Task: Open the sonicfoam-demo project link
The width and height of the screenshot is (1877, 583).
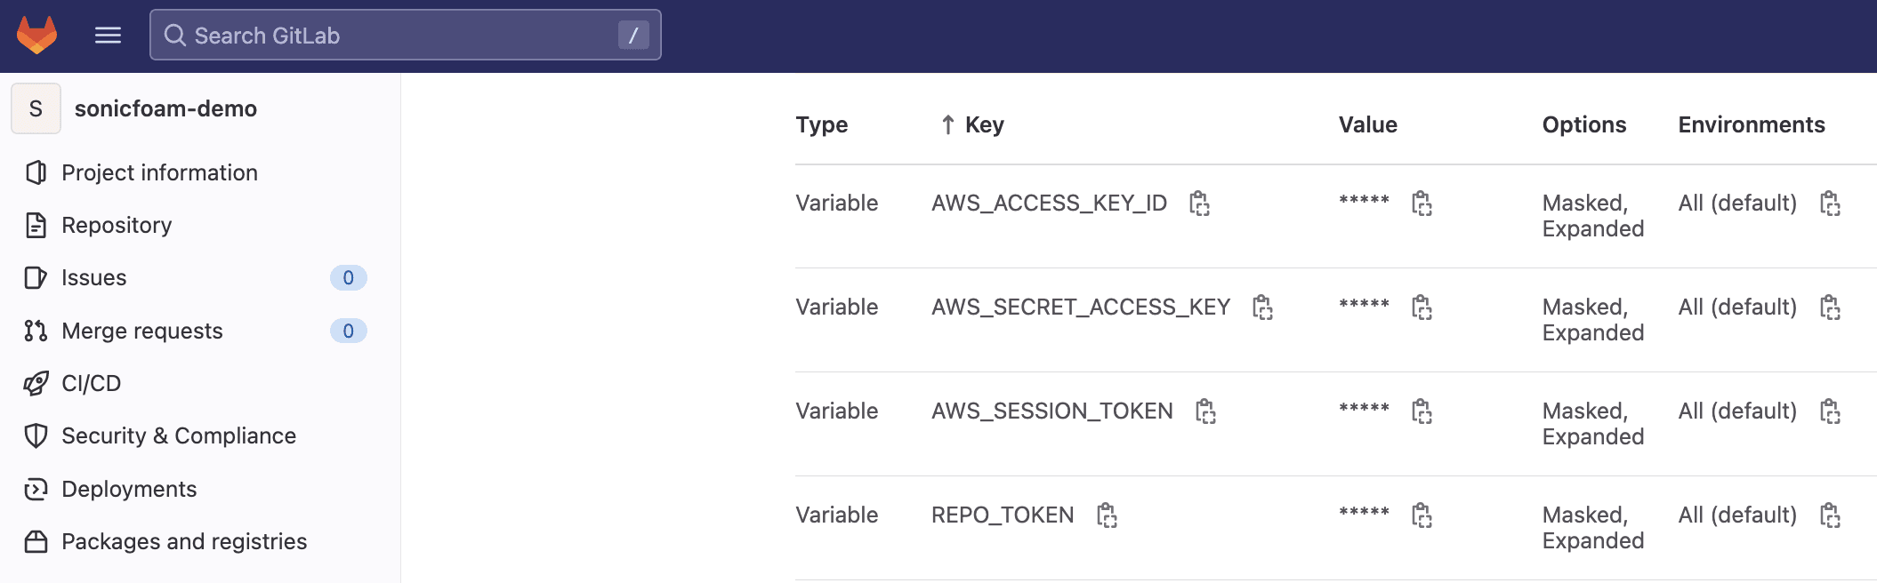Action: click(x=165, y=108)
